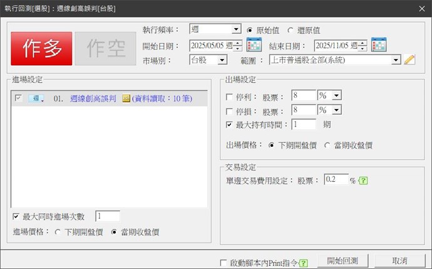The image size is (432, 269).
Task: Open the 停利 percent unit dropdown
Action: pos(336,95)
